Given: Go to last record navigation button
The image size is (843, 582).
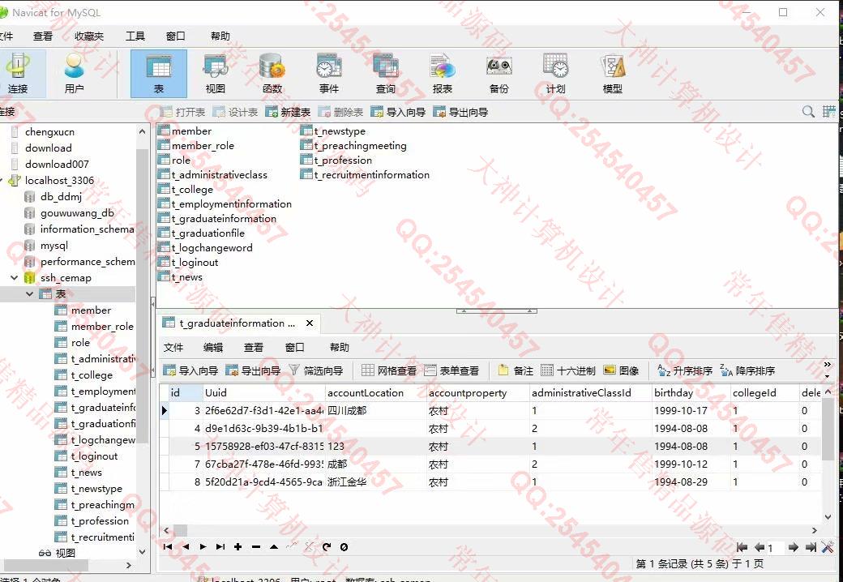Looking at the screenshot, I should click(x=220, y=546).
